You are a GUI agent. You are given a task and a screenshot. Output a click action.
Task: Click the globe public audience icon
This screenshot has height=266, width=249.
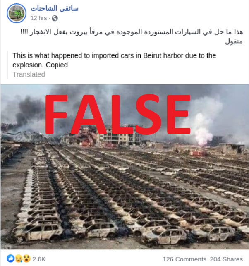[55, 18]
